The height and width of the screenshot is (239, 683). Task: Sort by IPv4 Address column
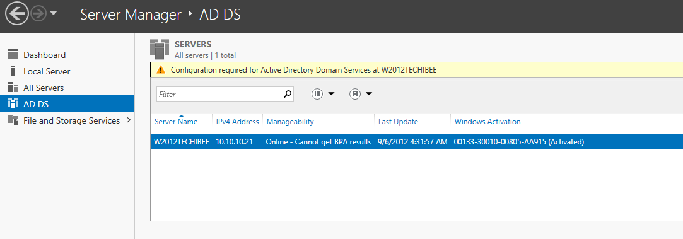point(237,122)
